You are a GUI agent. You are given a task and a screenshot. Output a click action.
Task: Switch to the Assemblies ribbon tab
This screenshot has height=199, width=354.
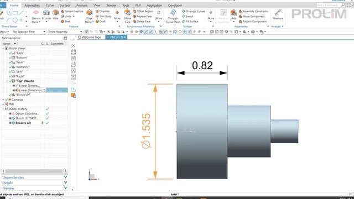[x=32, y=5]
